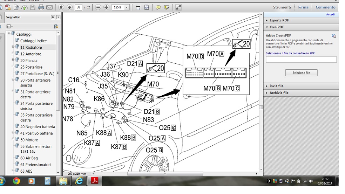Select the 30 Porta anteriore sinistra bookmark
345x194 pixels.
[x=35, y=83]
